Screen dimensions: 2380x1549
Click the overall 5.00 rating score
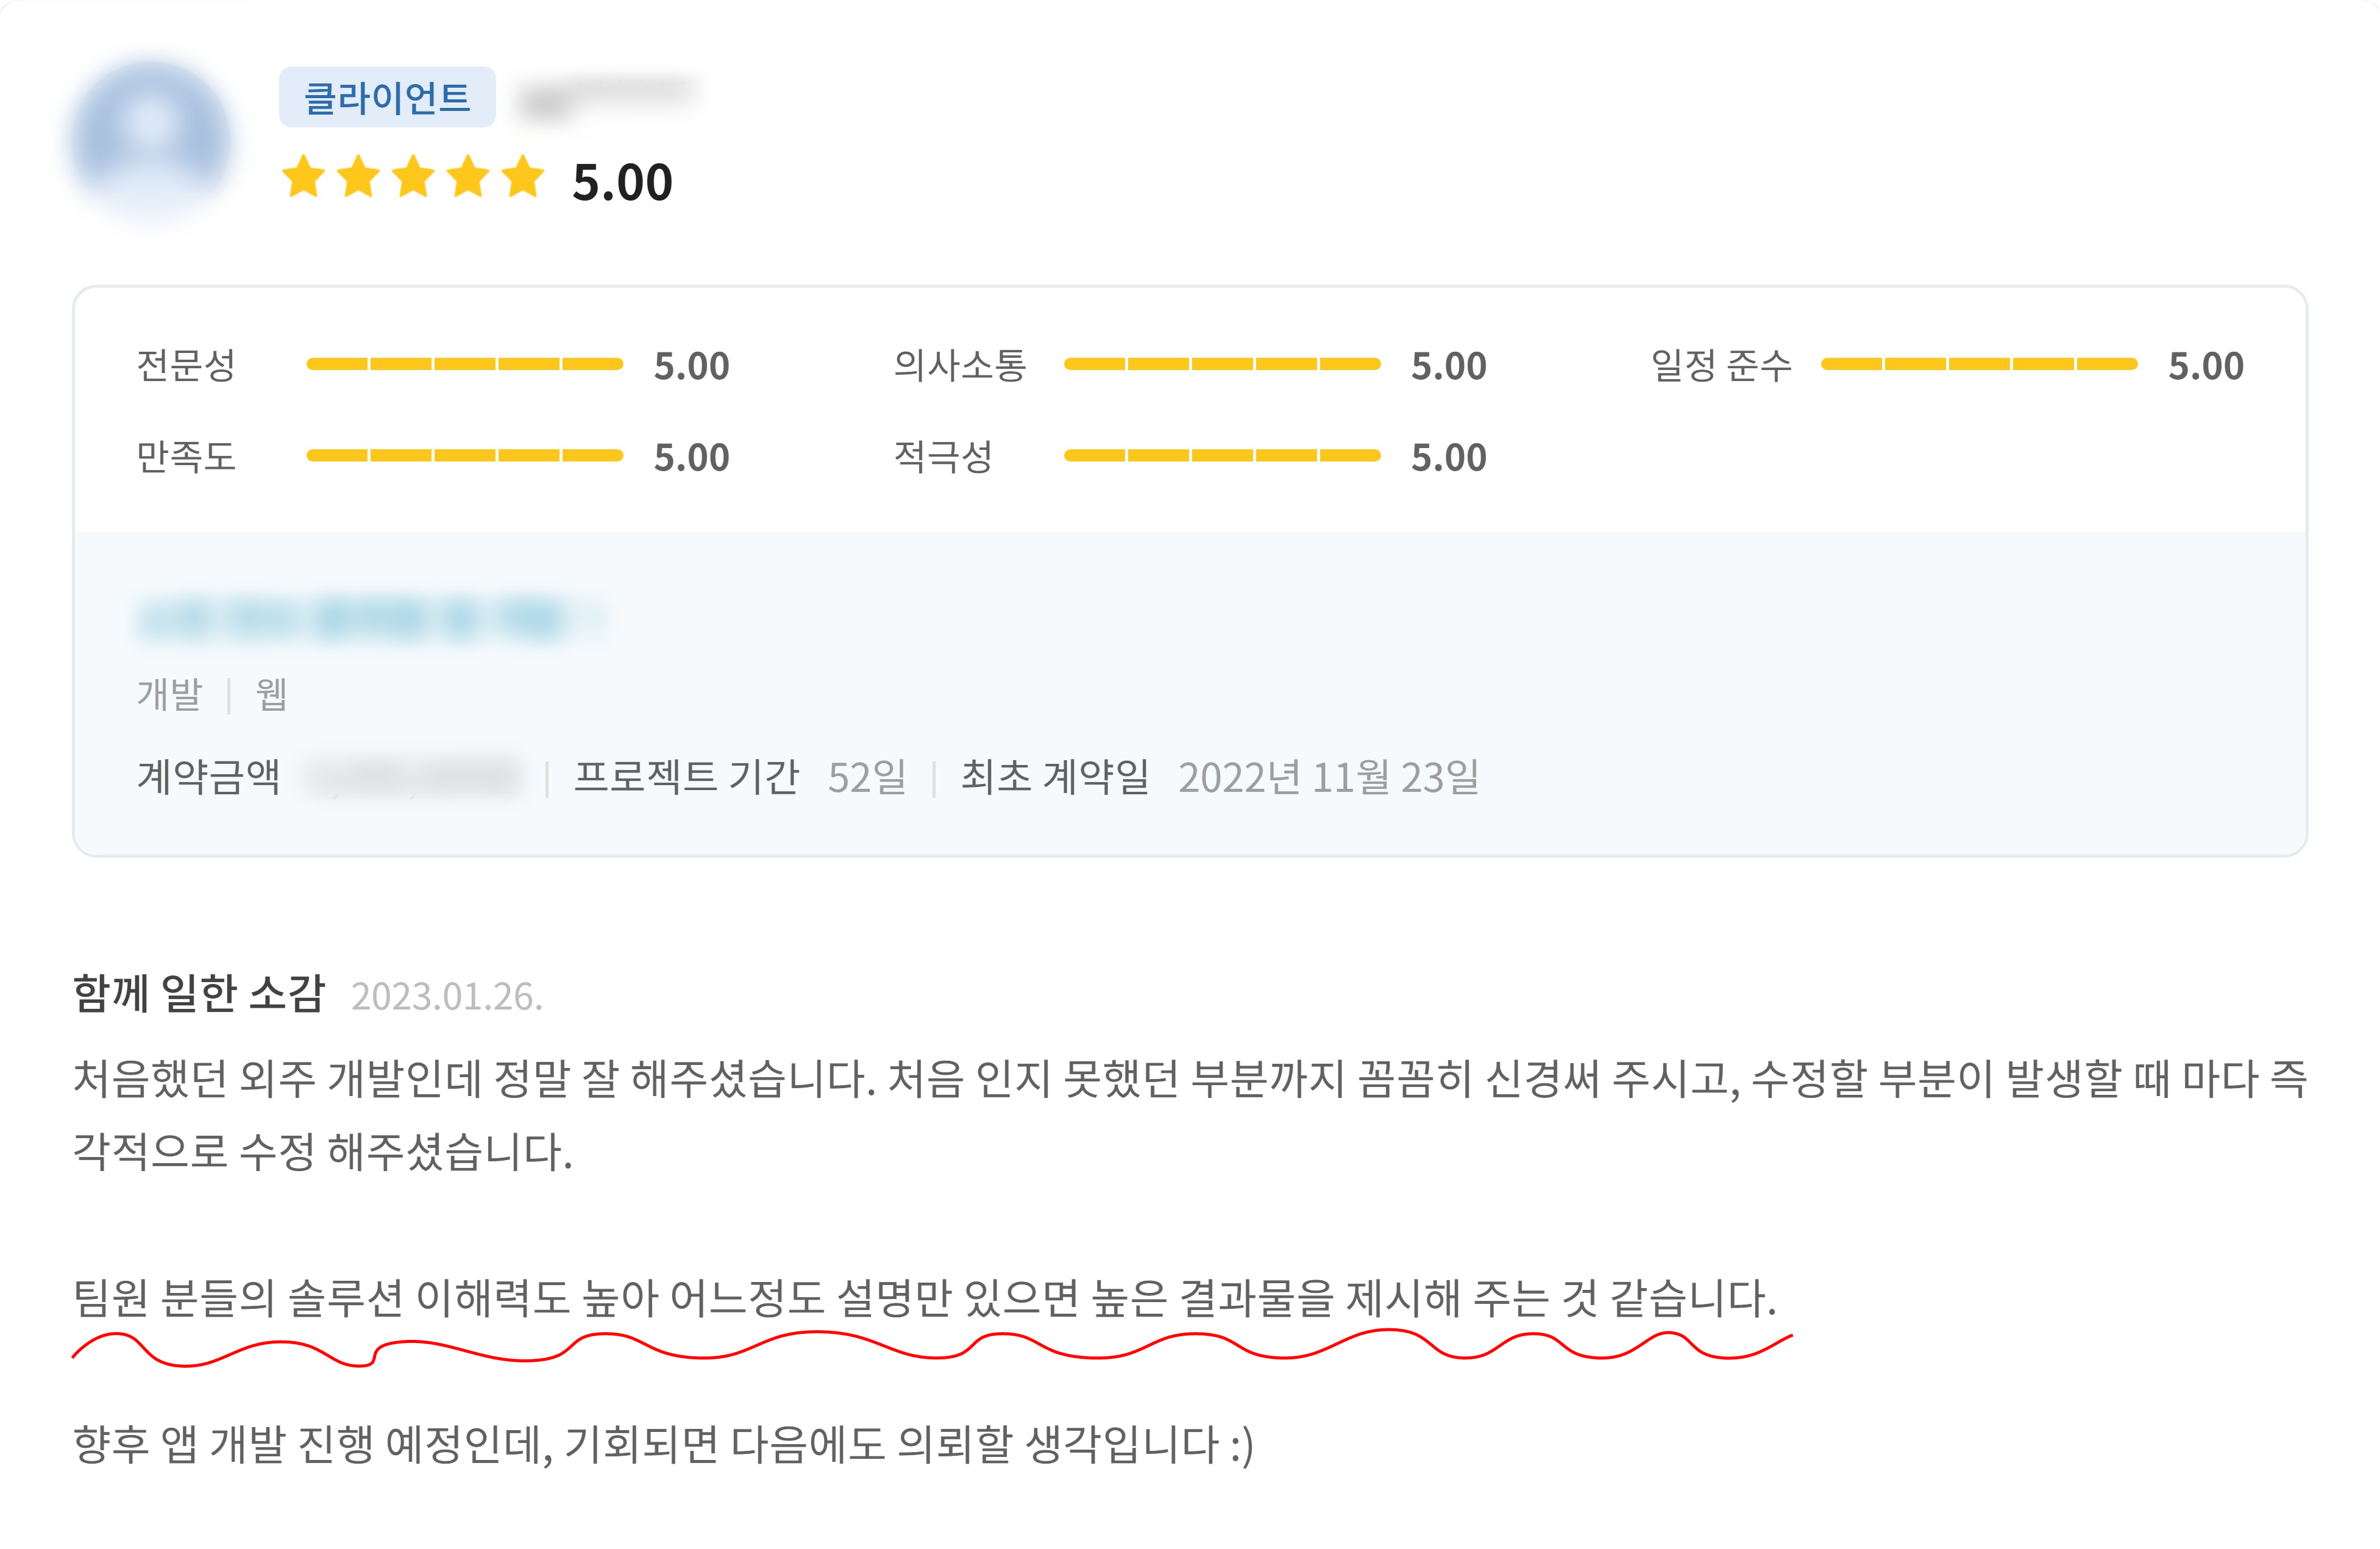coord(622,183)
